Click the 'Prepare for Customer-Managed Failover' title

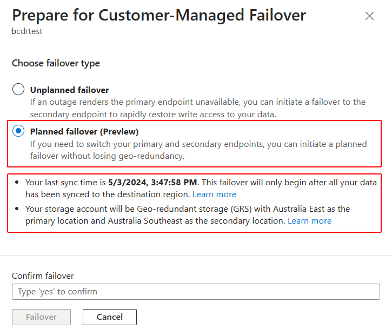click(159, 15)
